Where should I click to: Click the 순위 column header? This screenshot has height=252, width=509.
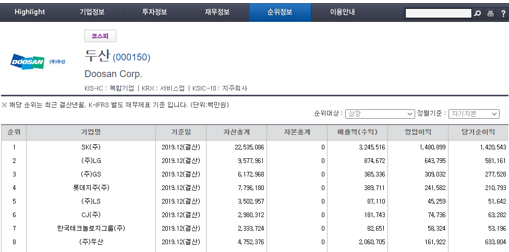coord(14,132)
